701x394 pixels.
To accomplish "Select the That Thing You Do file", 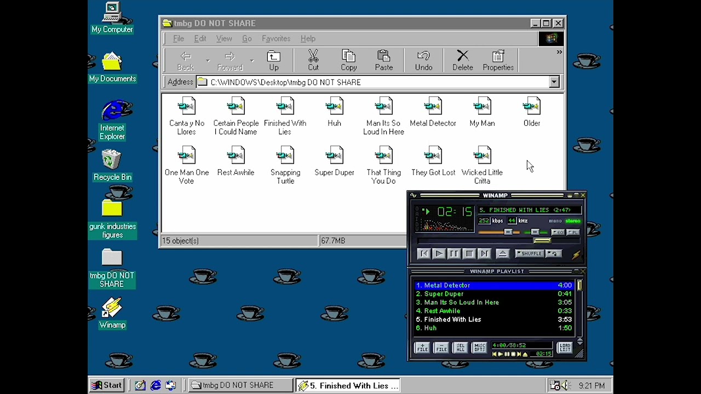I will click(x=383, y=165).
